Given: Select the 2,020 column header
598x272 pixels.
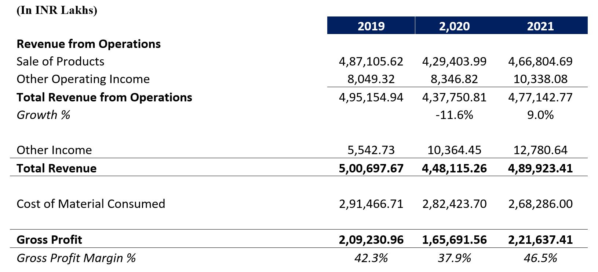Looking at the screenshot, I should (x=454, y=26).
